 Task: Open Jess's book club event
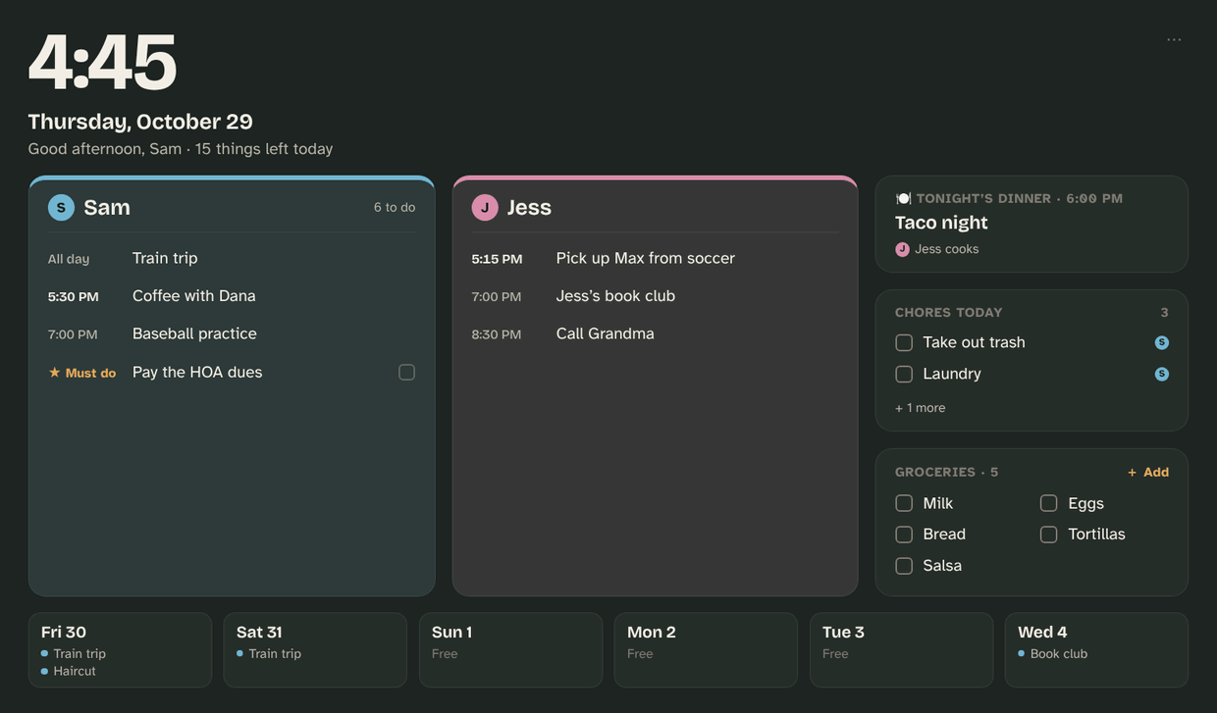655,296
